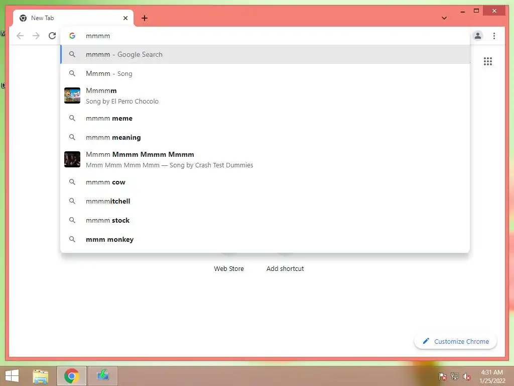Image resolution: width=514 pixels, height=386 pixels.
Task: Click the muted speaker tray icon
Action: [466, 376]
